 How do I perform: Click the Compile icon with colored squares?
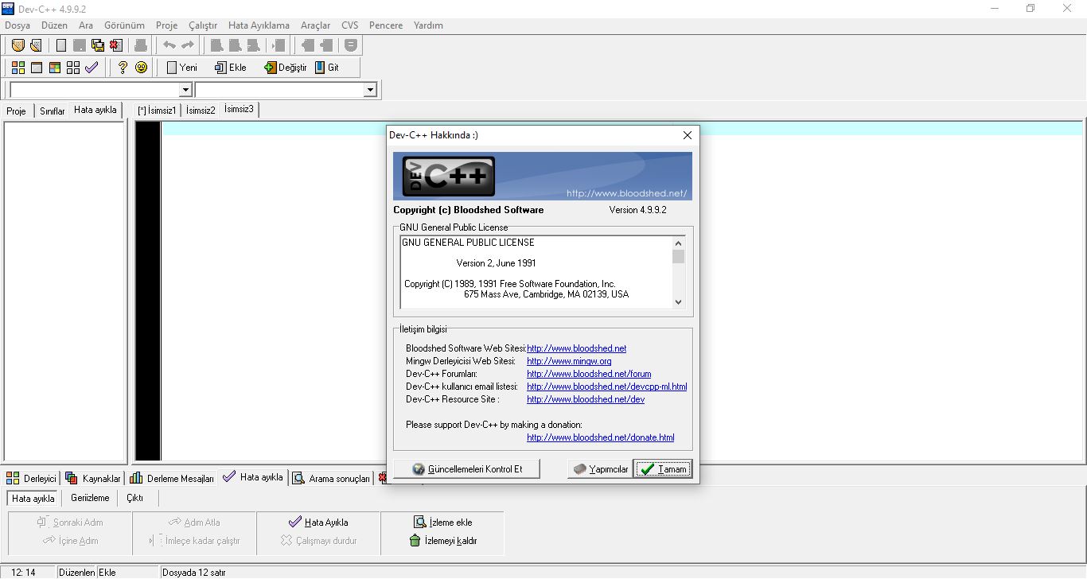[18, 68]
